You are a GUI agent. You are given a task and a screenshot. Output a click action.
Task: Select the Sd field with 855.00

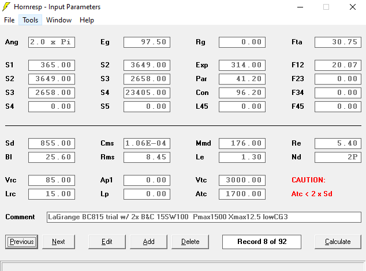(x=51, y=143)
